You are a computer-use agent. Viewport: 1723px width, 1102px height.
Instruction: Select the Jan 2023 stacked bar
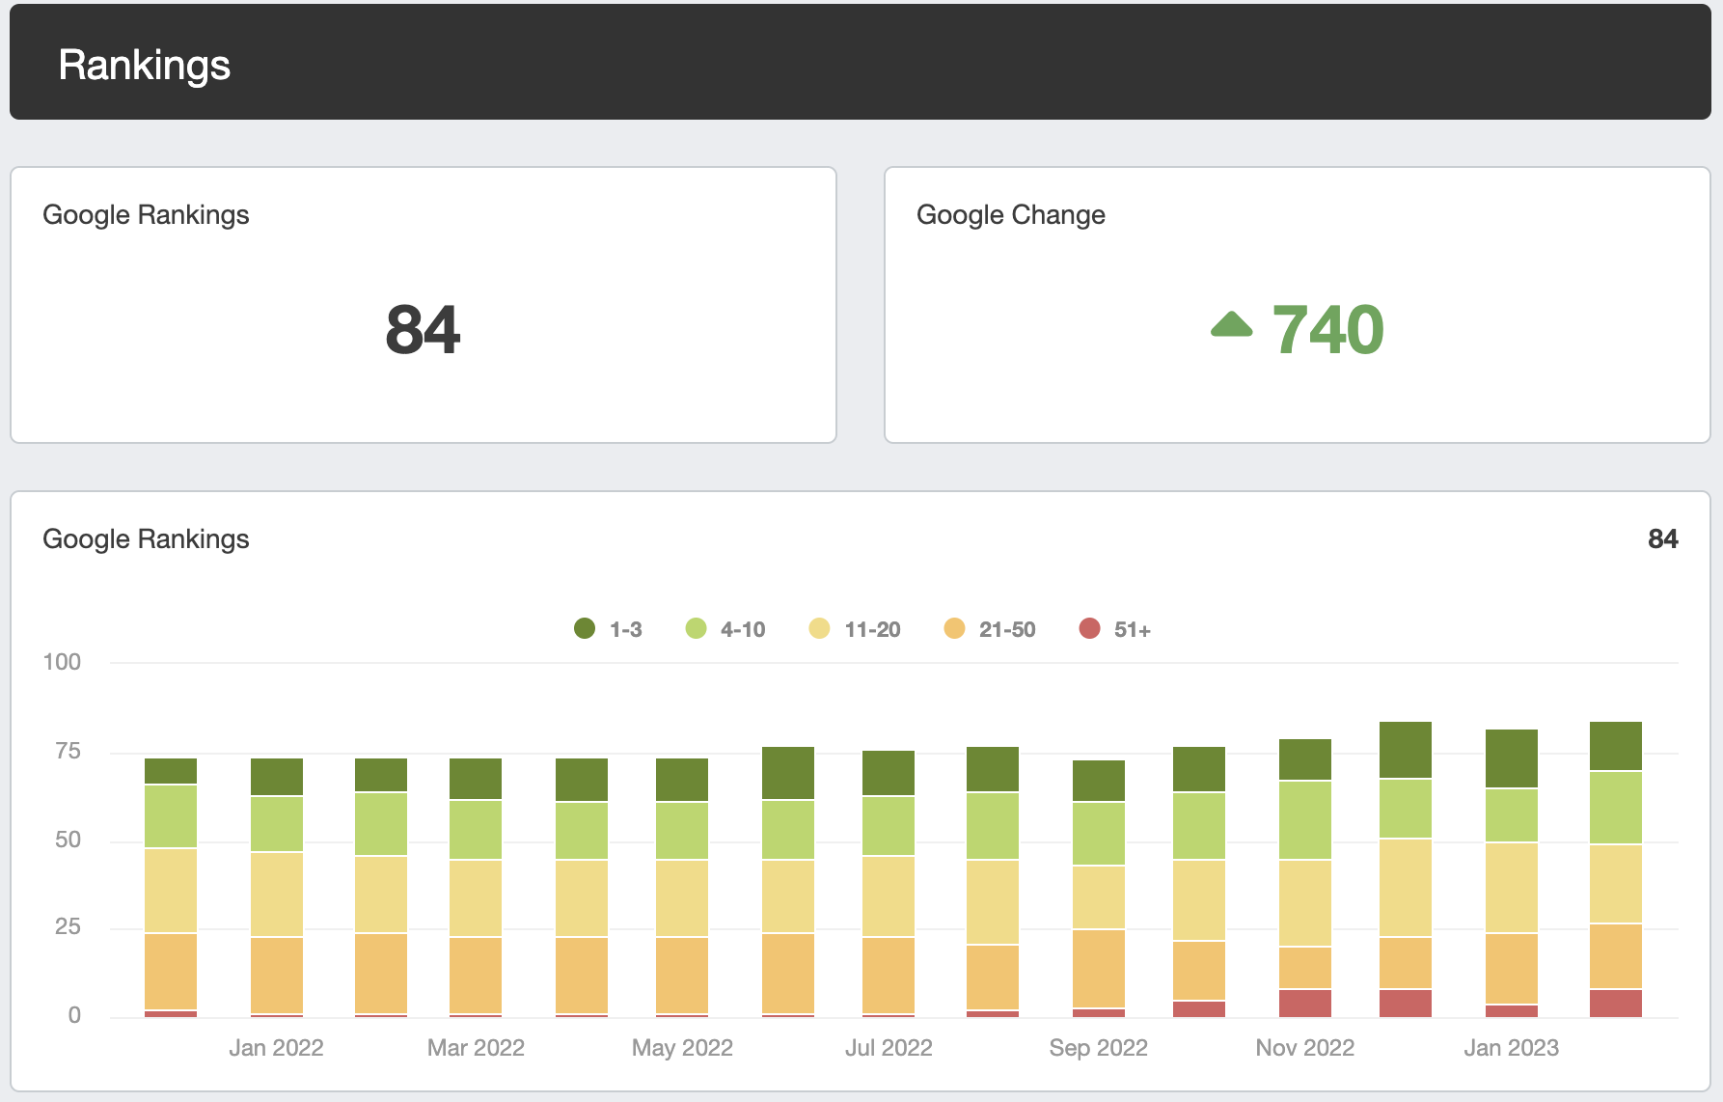click(1512, 873)
